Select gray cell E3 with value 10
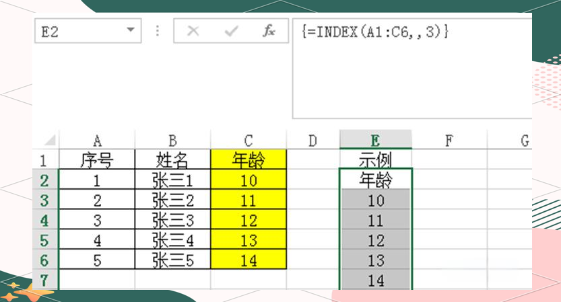The height and width of the screenshot is (302, 561). [x=376, y=200]
